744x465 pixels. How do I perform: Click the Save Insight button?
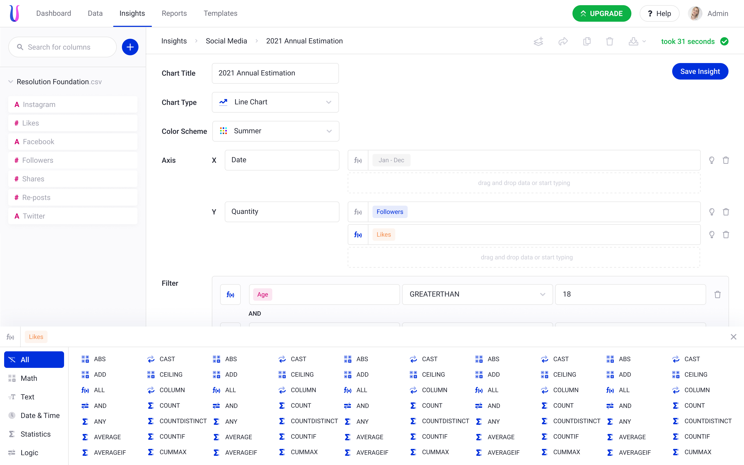pos(700,71)
